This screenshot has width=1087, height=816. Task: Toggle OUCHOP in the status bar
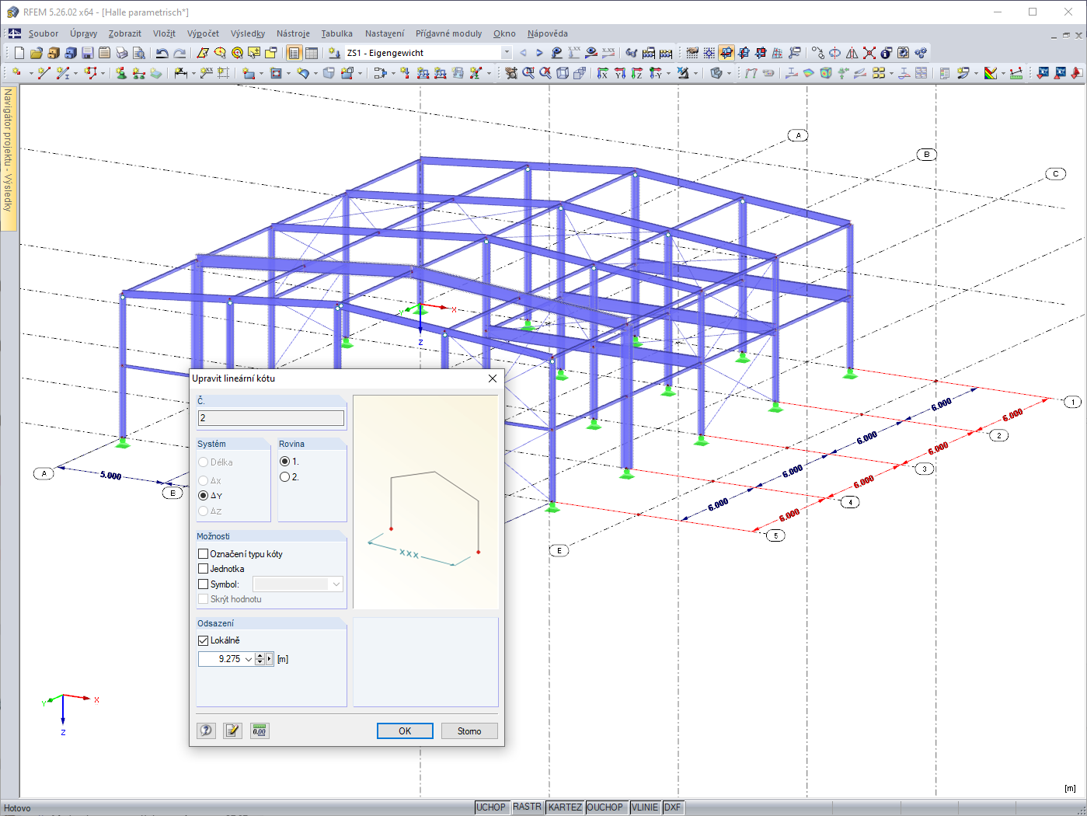tap(605, 807)
